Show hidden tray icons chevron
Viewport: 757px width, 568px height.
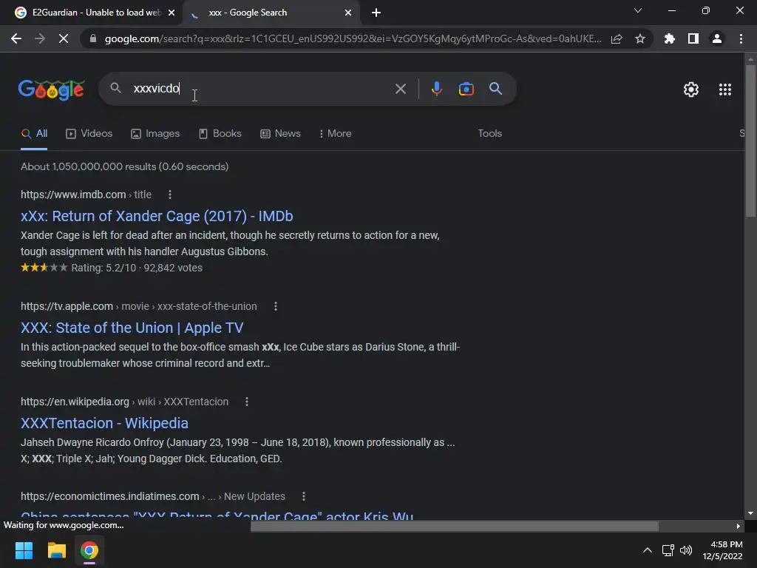click(648, 550)
